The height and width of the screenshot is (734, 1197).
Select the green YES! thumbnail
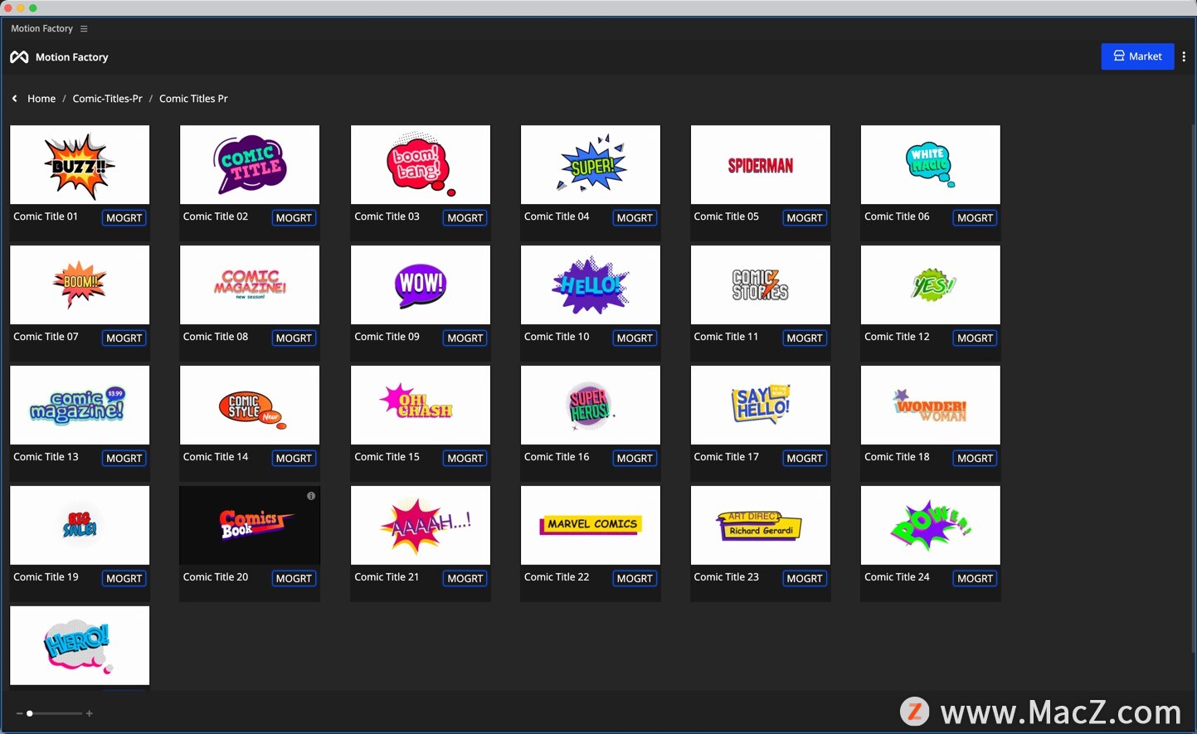pos(931,284)
